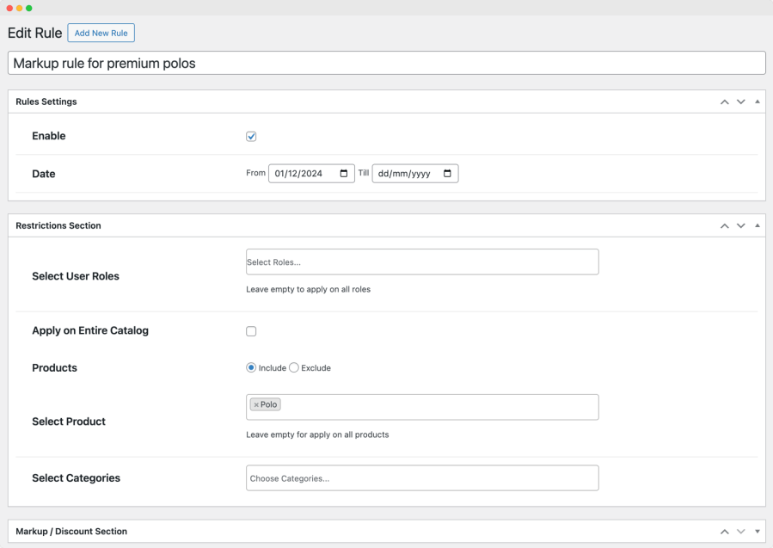Collapse the Restrictions Section panel
The height and width of the screenshot is (548, 773).
[757, 225]
